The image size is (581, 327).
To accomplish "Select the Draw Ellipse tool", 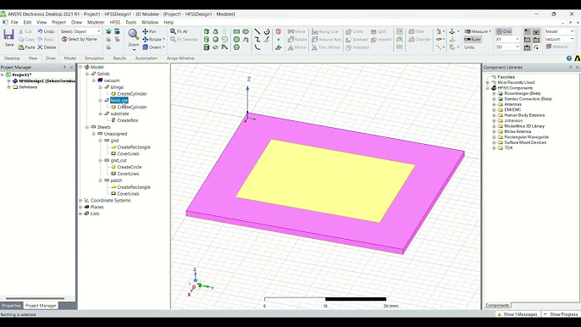I will [x=246, y=31].
